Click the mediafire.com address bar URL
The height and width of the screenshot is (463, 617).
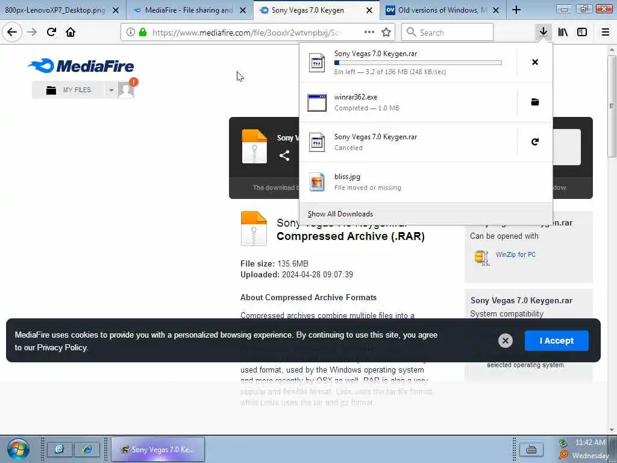click(x=246, y=33)
